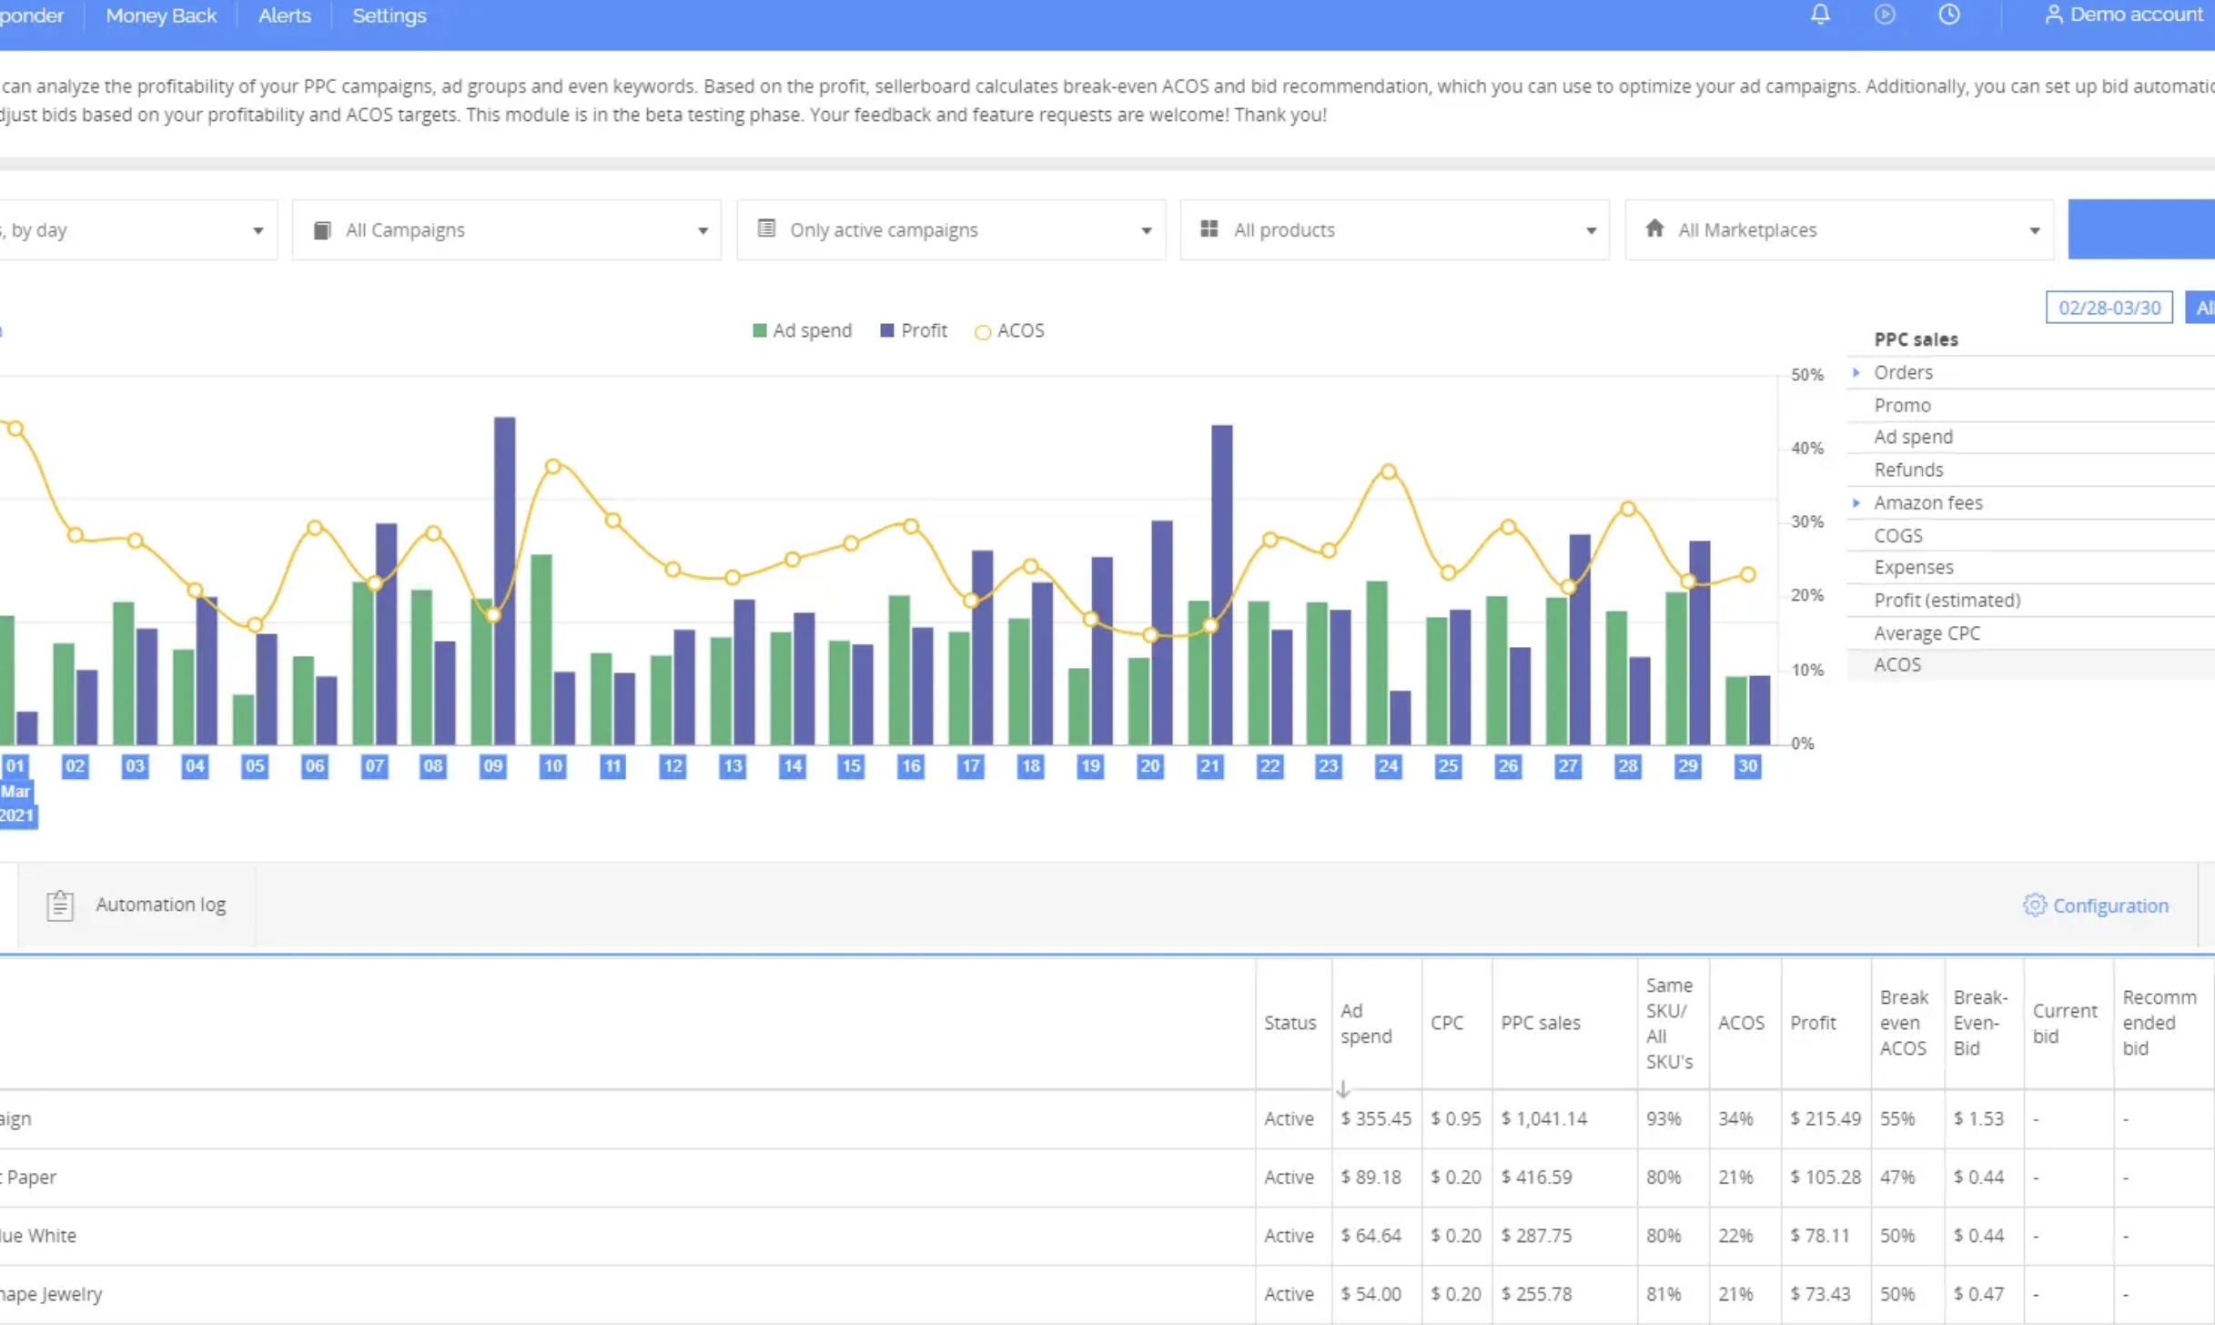
Task: Open the Only active campaigns dropdown
Action: (950, 230)
